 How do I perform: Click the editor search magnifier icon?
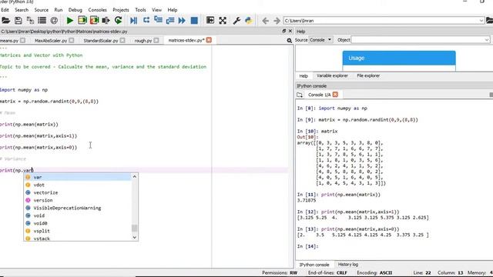pyautogui.click(x=290, y=41)
